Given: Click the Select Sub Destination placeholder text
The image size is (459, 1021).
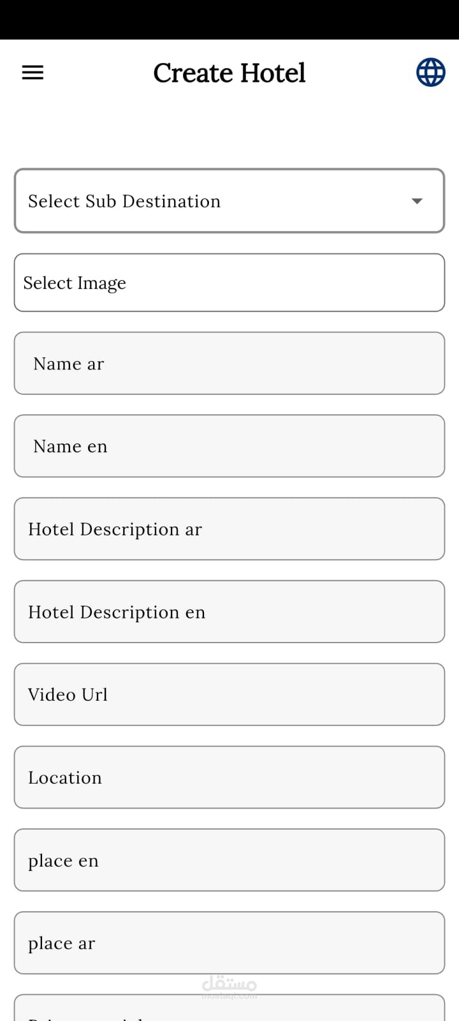Looking at the screenshot, I should [x=124, y=201].
